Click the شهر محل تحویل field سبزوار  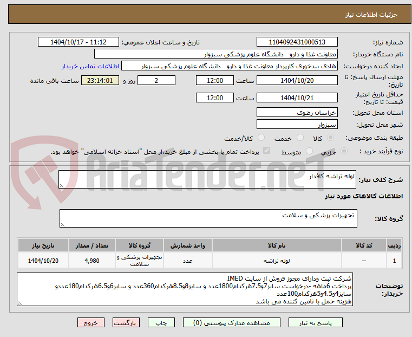pos(297,124)
